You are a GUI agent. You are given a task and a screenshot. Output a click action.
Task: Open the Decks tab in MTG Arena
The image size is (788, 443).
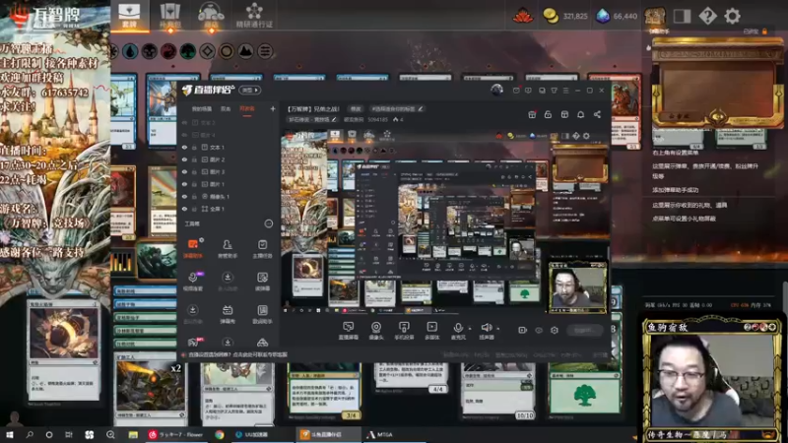coord(129,16)
